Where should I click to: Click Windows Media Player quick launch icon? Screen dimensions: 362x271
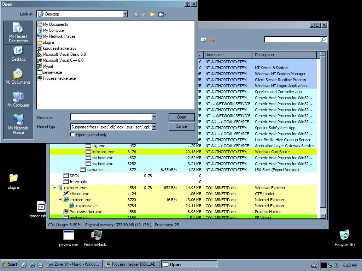[40, 265]
